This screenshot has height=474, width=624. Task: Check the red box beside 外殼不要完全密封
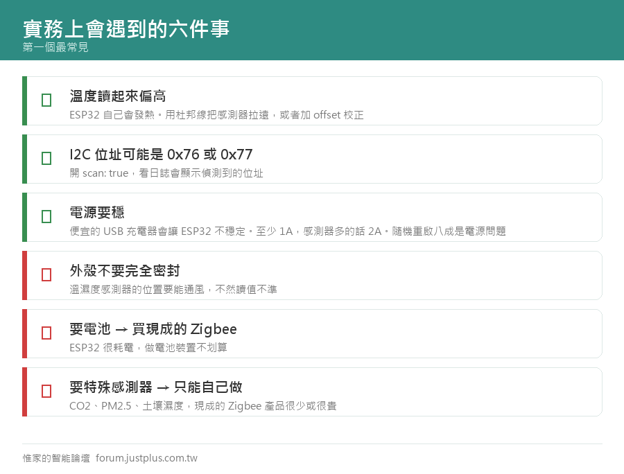click(46, 275)
